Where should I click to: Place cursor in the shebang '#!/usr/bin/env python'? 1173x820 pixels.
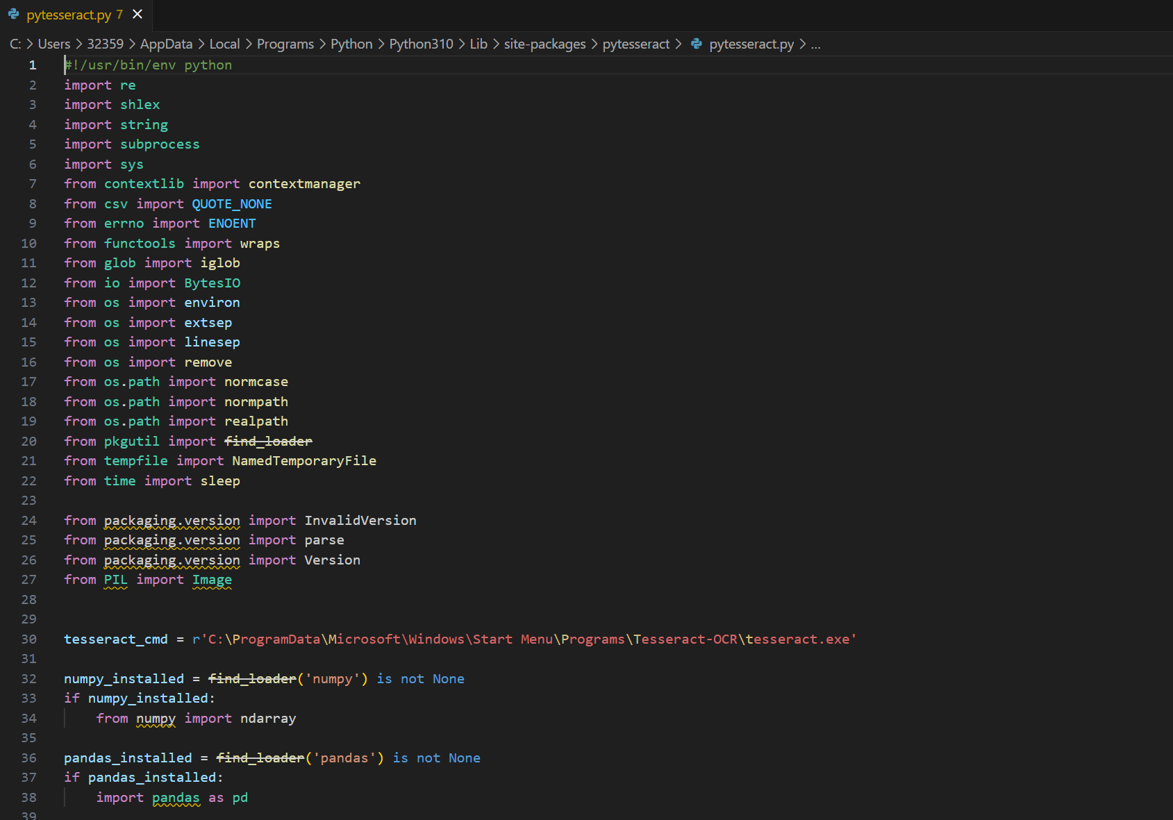(148, 65)
